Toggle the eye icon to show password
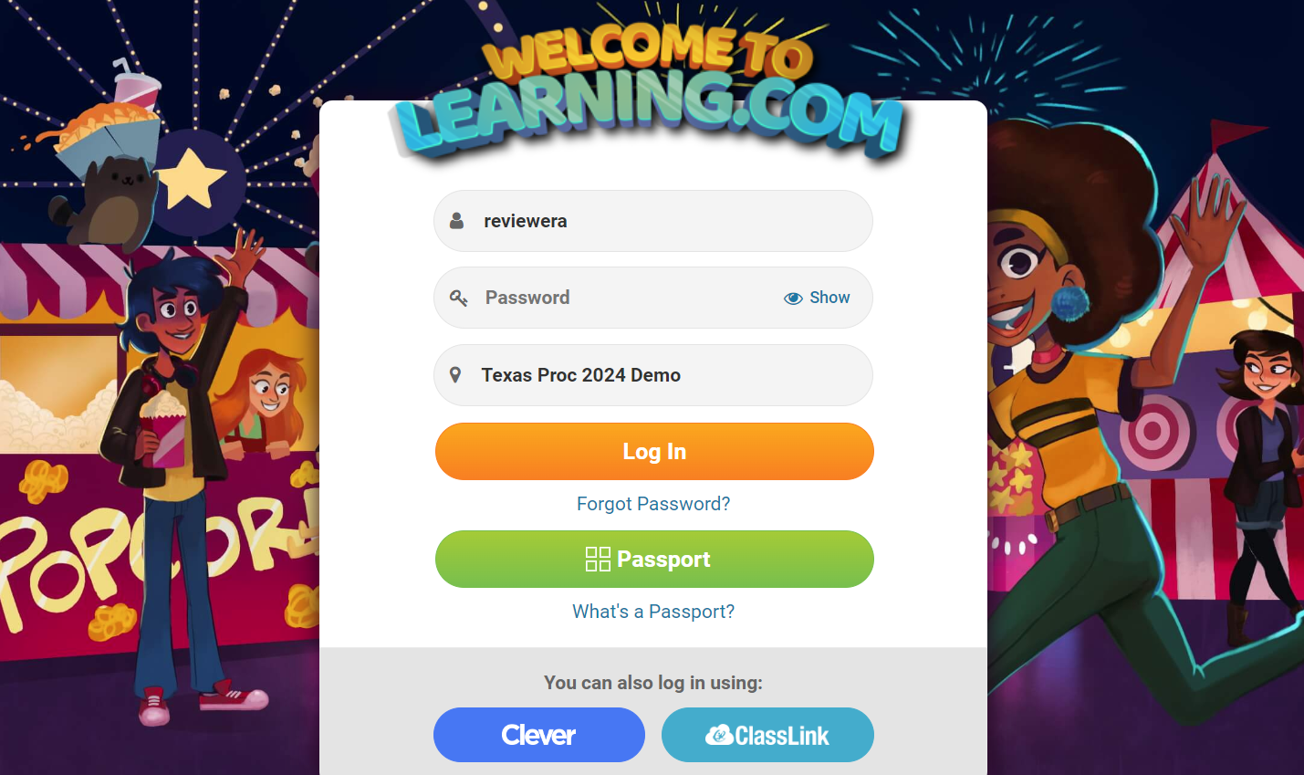 tap(793, 298)
